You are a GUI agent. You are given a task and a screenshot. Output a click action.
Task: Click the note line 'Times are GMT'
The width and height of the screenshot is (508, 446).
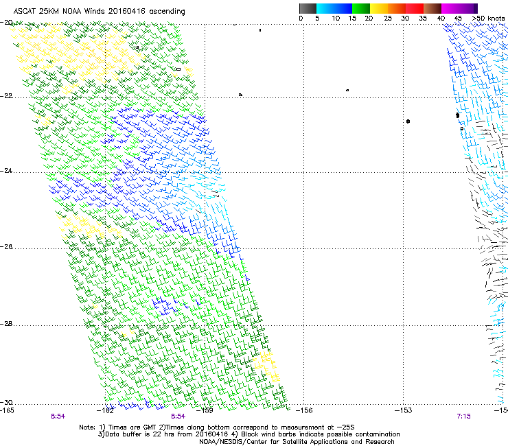click(x=131, y=427)
